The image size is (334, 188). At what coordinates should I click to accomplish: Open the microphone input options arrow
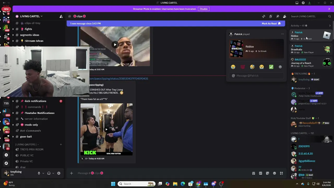click(x=43, y=173)
